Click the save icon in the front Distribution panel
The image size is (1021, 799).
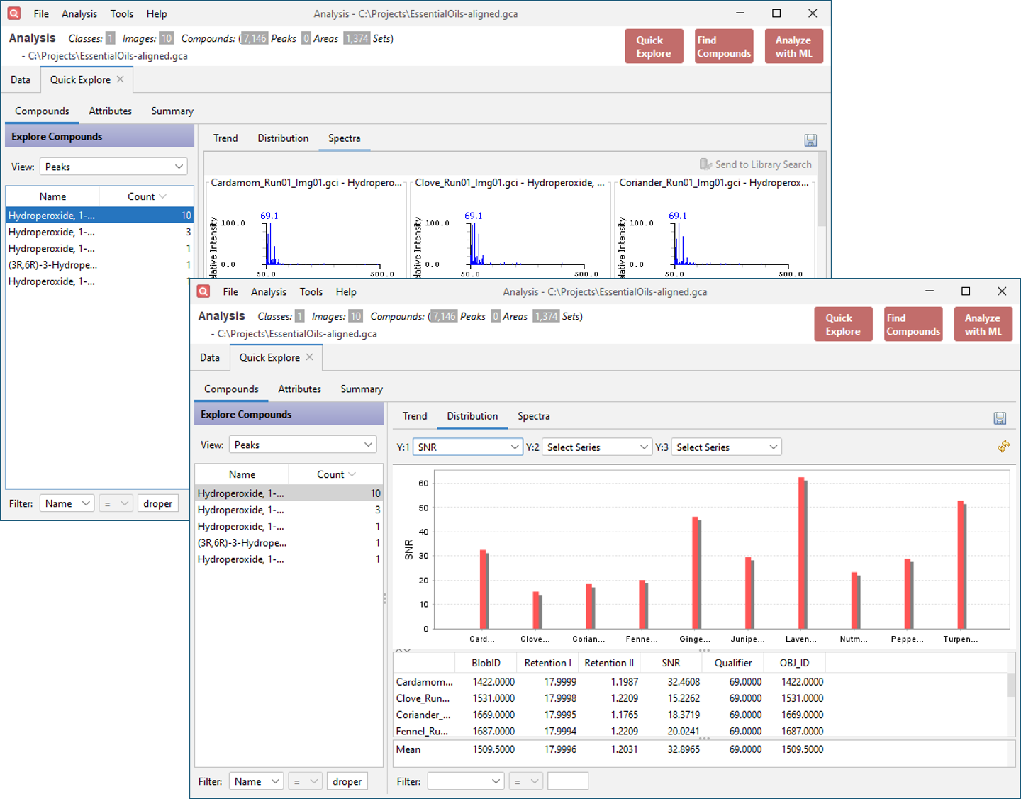tap(1000, 418)
